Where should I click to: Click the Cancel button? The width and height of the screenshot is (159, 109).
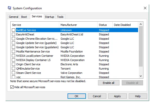[x=97, y=96]
